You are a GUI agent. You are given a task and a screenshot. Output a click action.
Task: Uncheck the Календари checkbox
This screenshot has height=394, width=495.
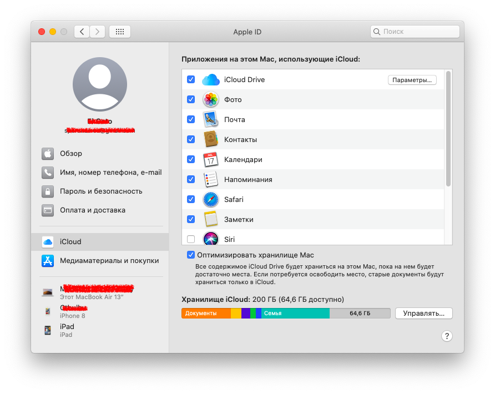[191, 159]
